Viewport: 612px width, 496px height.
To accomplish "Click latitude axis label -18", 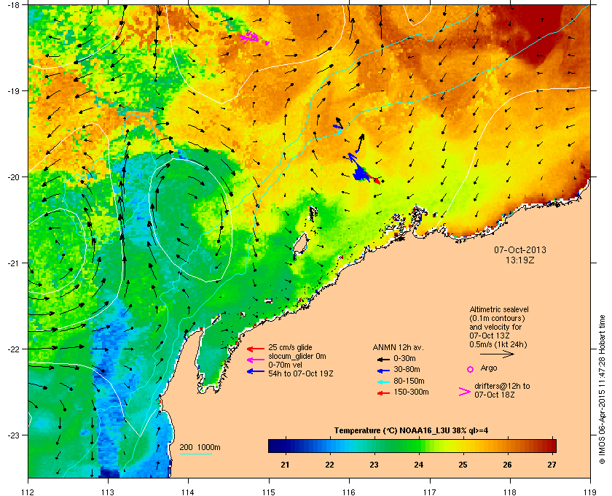I will 13,4.
